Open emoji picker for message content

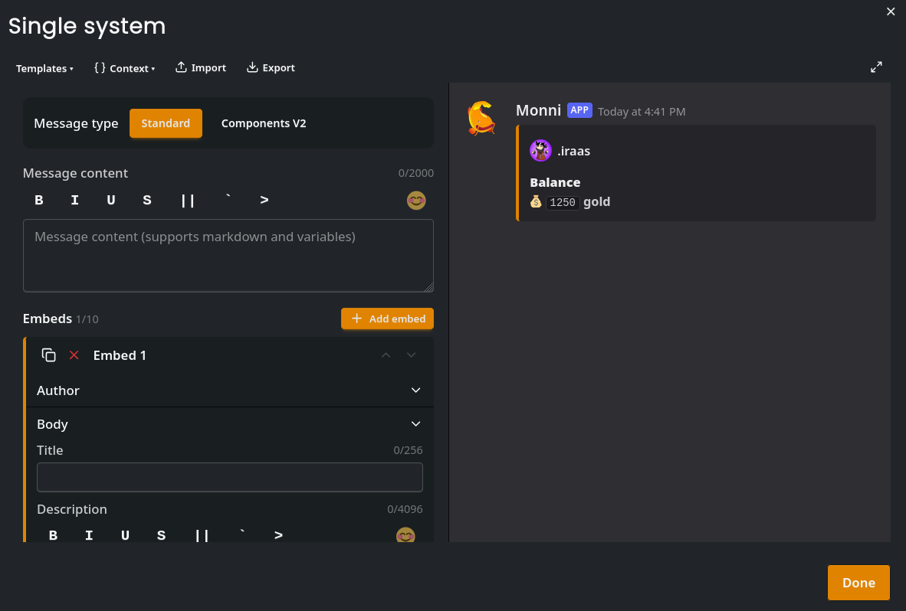pos(416,201)
